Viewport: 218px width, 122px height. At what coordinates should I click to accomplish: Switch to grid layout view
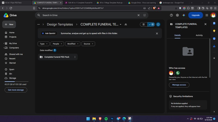tap(151, 24)
